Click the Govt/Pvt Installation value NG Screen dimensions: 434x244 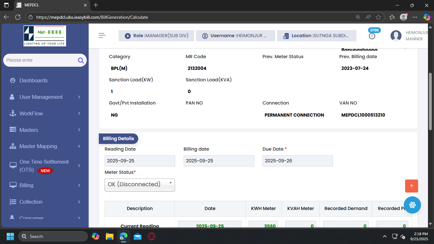pos(114,115)
